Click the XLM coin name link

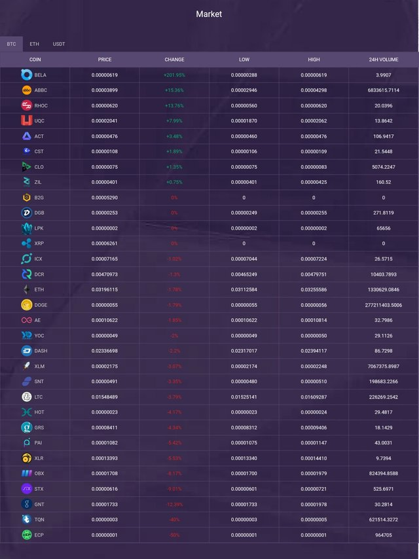click(x=39, y=366)
